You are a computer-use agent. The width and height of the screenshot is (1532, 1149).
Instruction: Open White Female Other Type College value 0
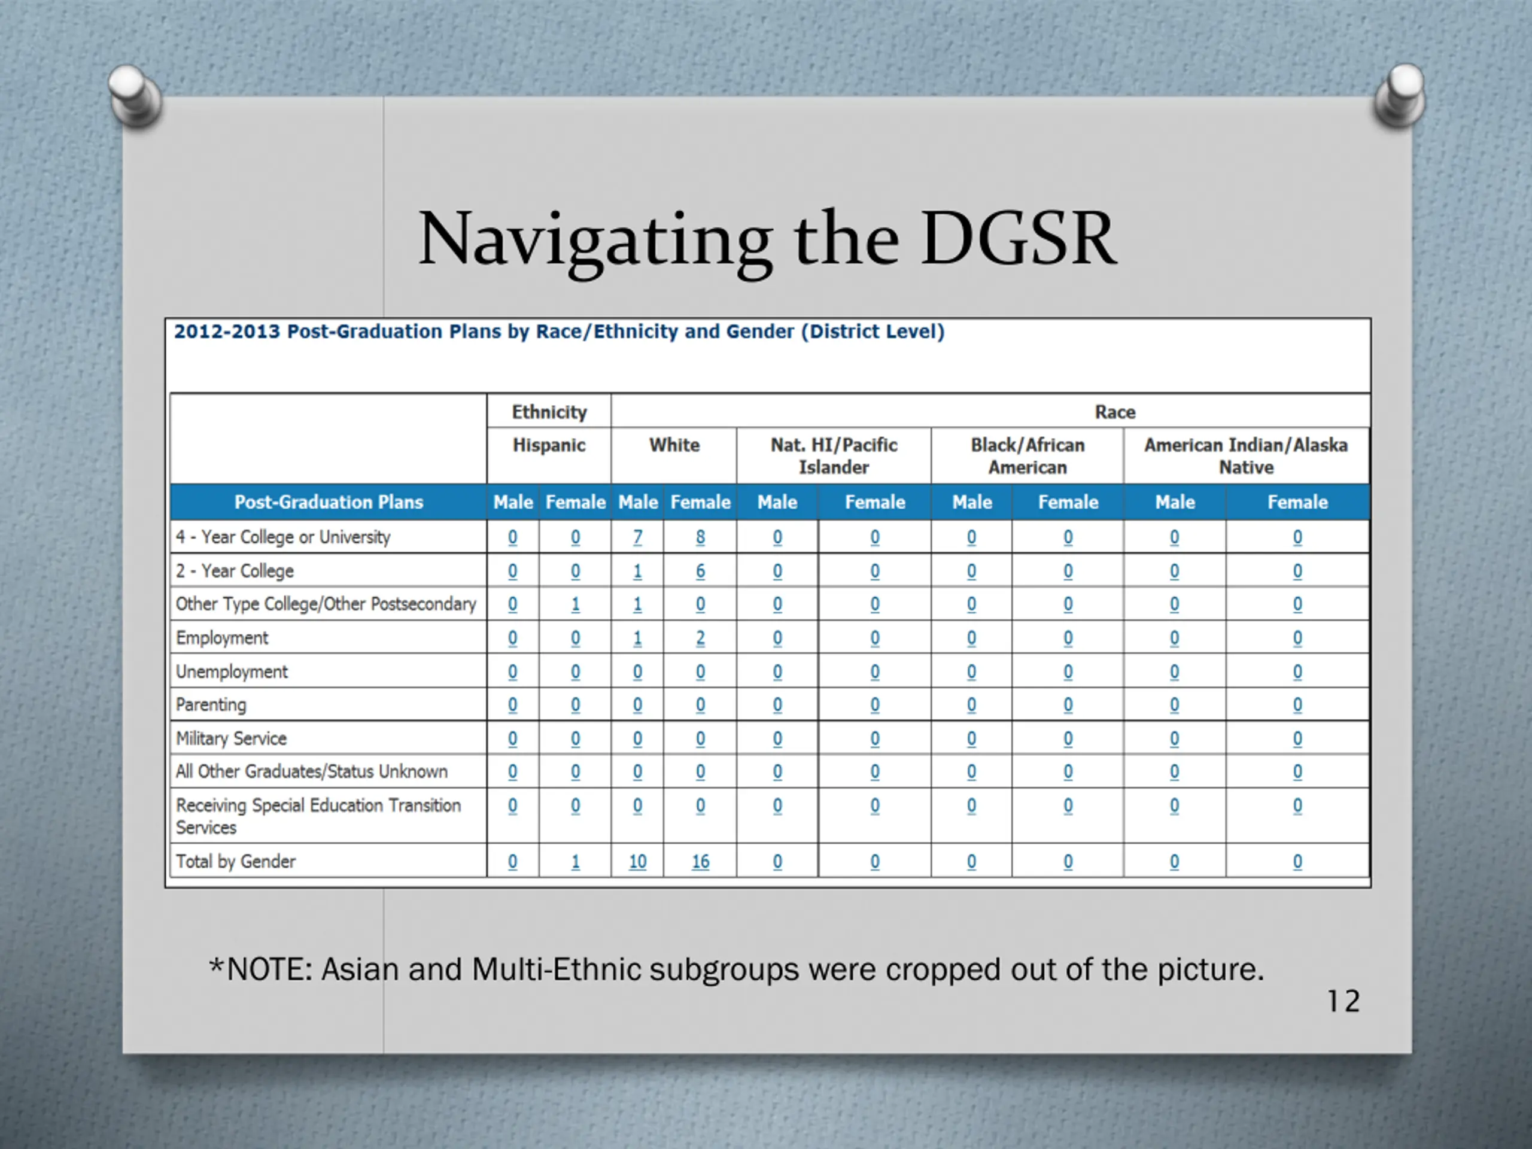click(x=700, y=604)
